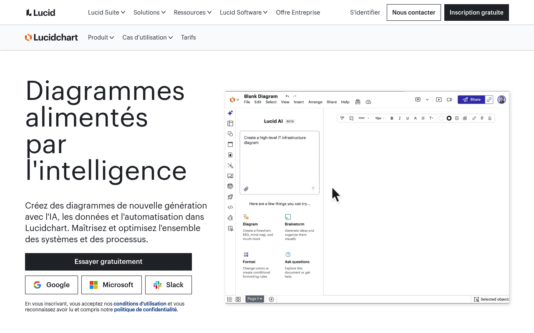Click the video camera icon

pyautogui.click(x=449, y=99)
